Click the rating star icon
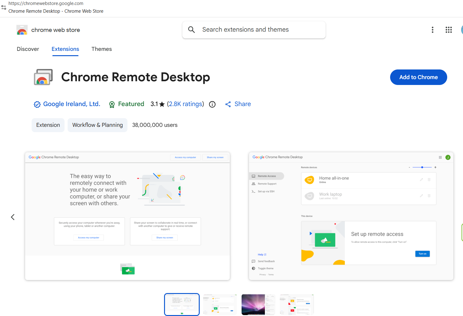This screenshot has height=316, width=463. (162, 104)
